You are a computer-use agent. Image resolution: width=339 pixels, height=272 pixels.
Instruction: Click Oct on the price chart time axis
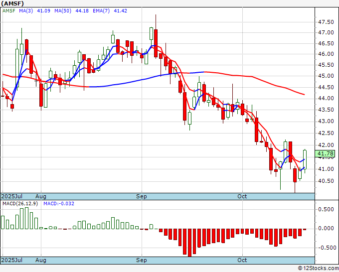[x=242, y=196]
